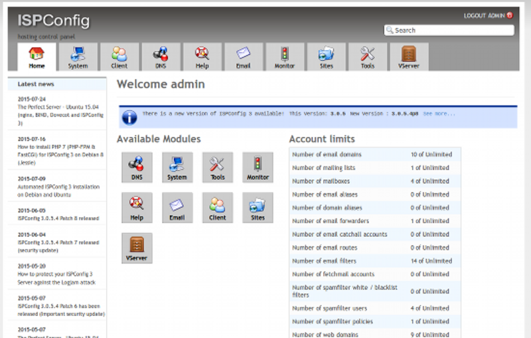
Task: Focus the Search input field
Action: coord(449,30)
